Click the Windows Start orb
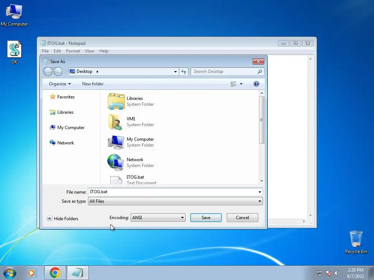 click(10, 273)
